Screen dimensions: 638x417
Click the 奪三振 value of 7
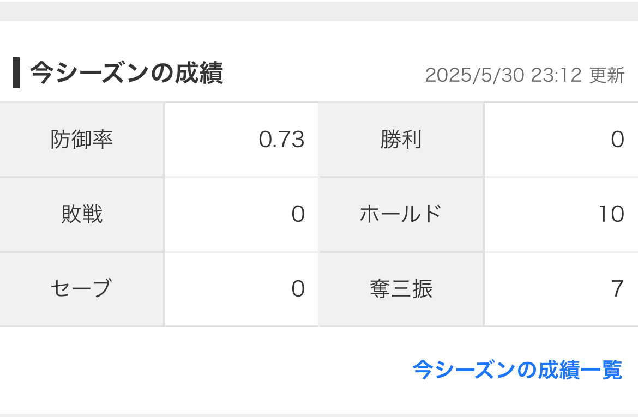pos(617,288)
